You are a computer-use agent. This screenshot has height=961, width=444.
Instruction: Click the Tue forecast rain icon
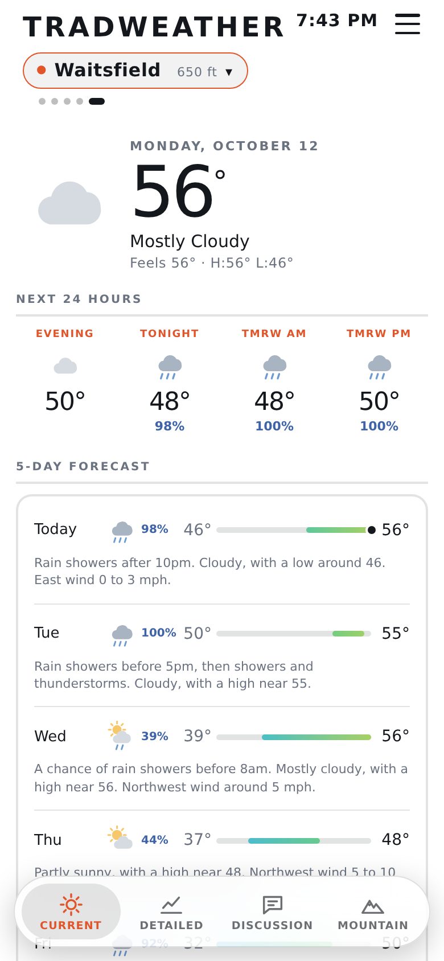122,635
